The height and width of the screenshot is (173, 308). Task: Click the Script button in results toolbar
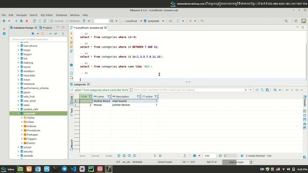[x=108, y=156]
